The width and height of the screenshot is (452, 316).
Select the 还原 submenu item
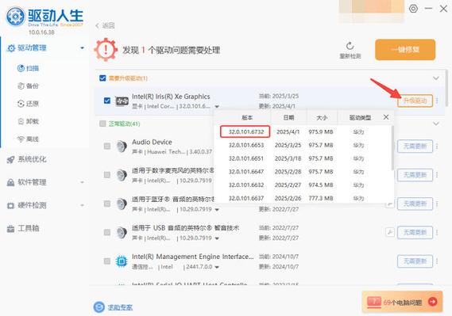(x=29, y=104)
